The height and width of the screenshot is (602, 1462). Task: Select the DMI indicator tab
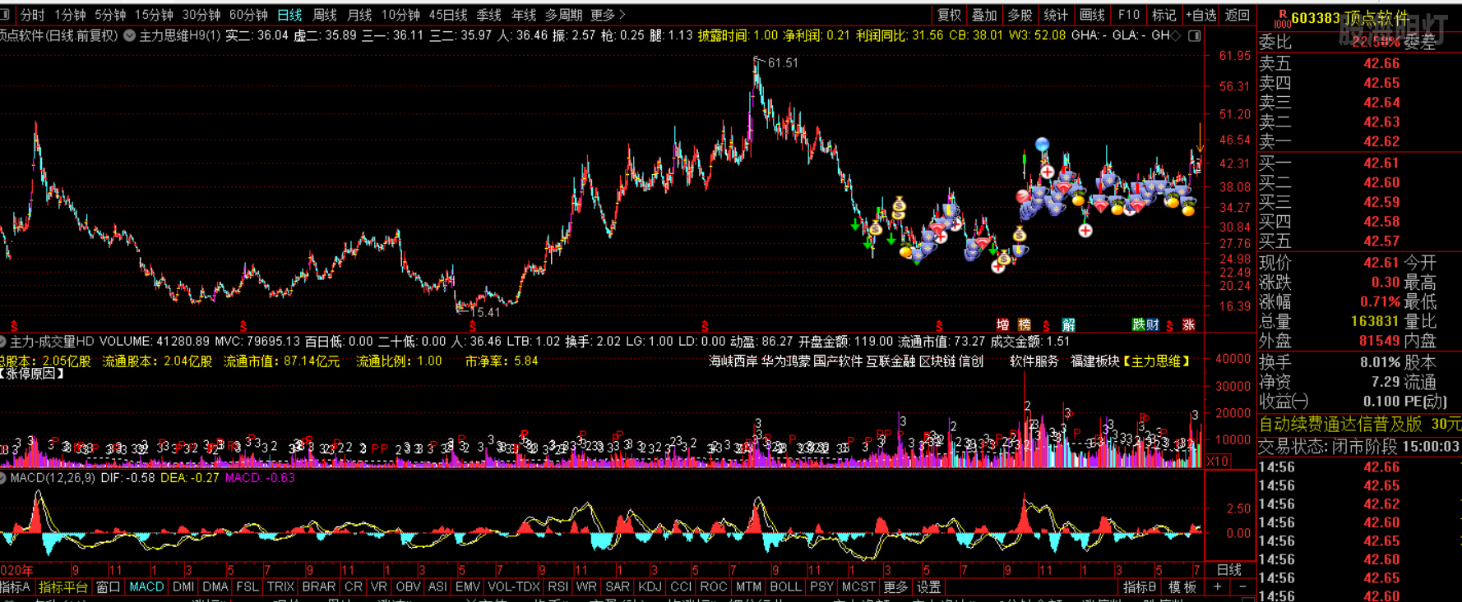(183, 586)
